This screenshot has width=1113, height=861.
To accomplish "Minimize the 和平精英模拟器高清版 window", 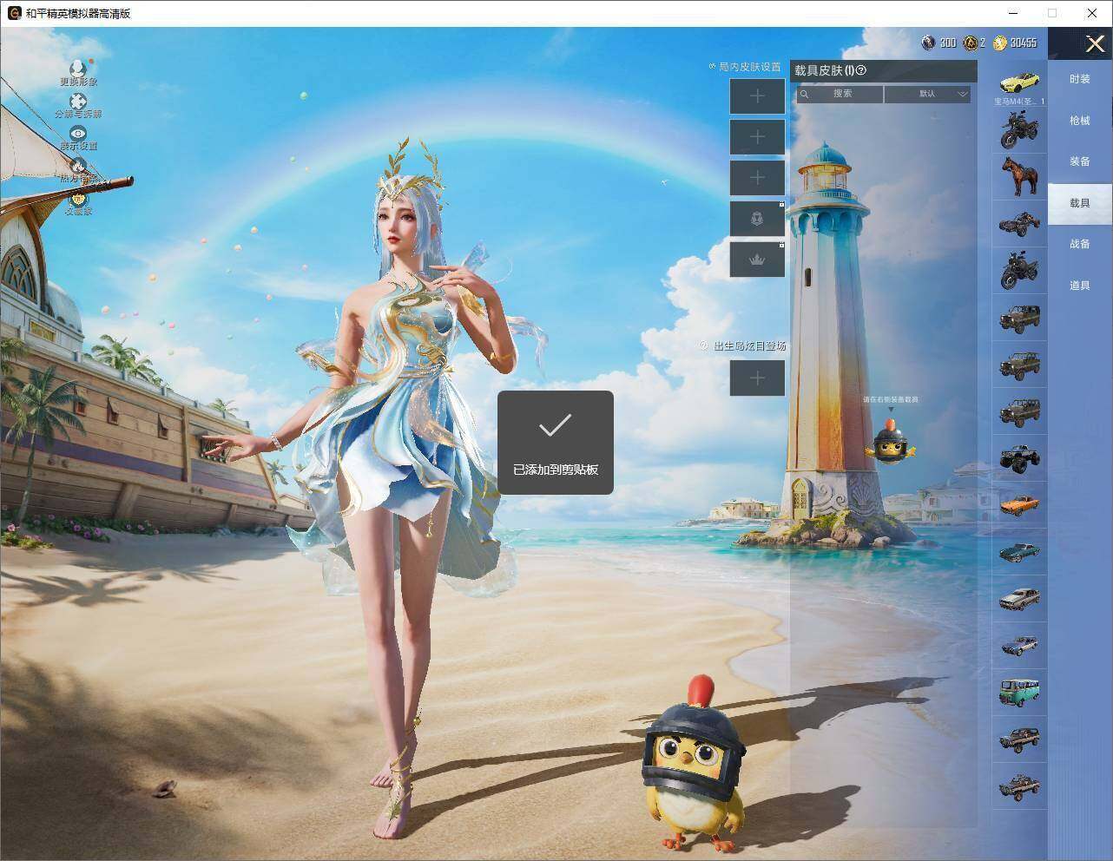I will (x=1013, y=13).
